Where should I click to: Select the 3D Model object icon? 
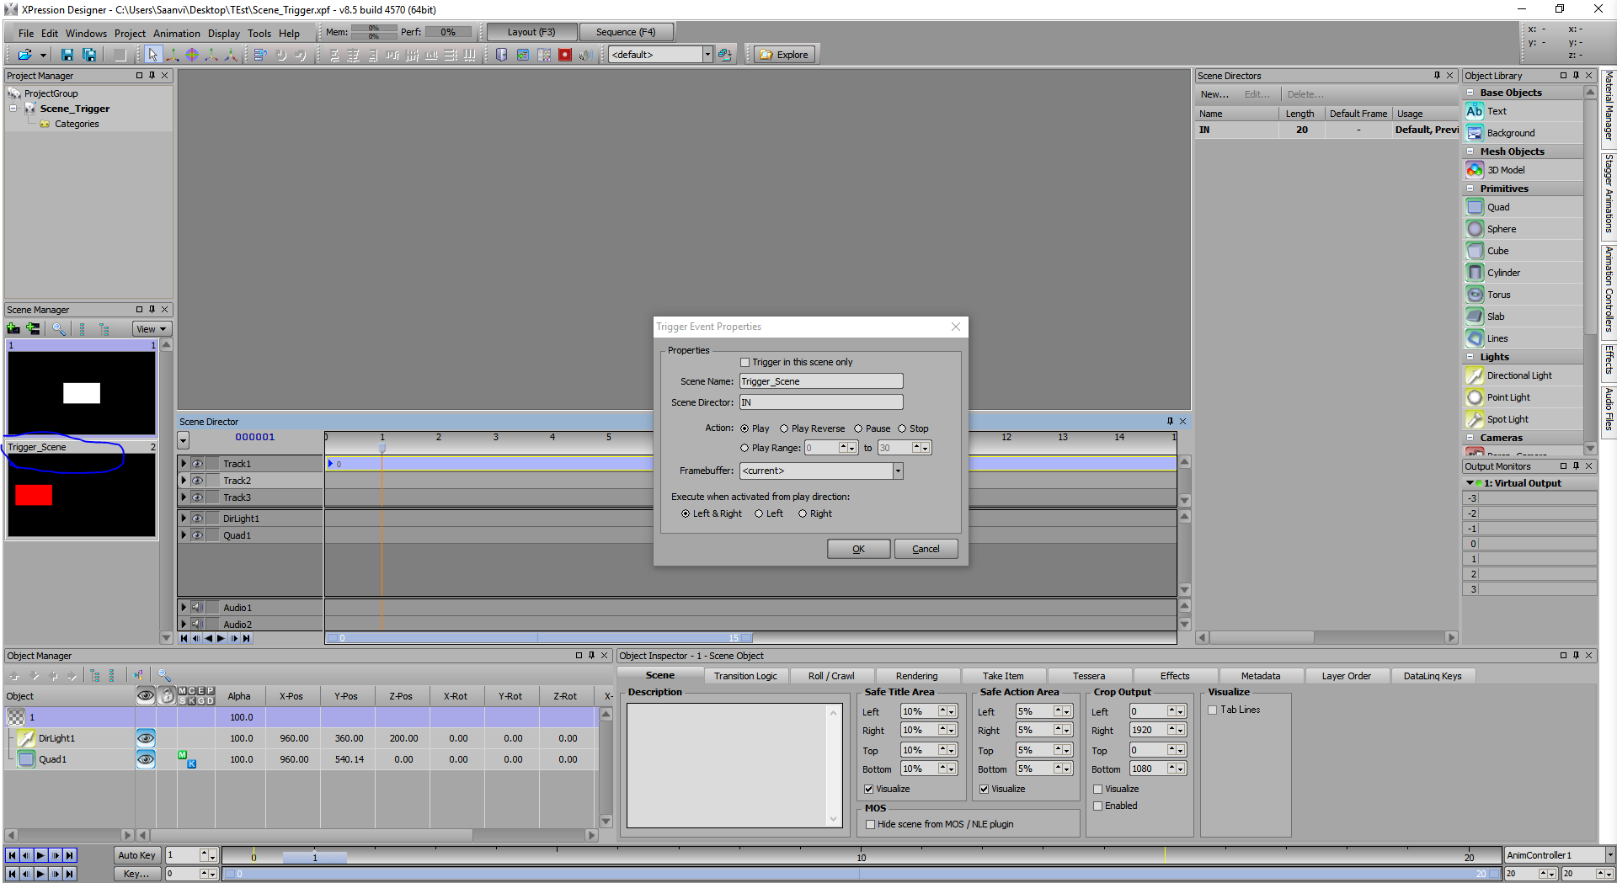(1475, 170)
